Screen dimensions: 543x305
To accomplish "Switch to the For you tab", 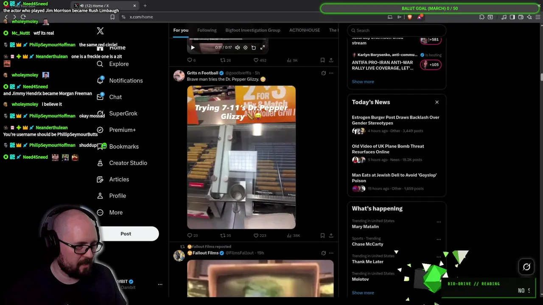I will click(x=181, y=30).
